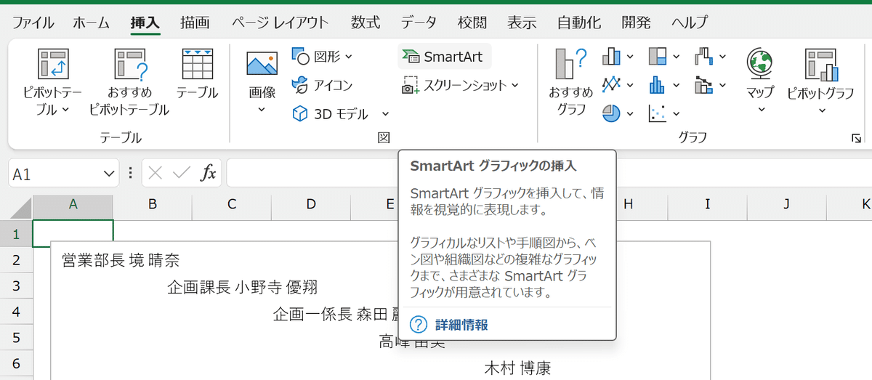Switch to the データ tab

point(419,23)
